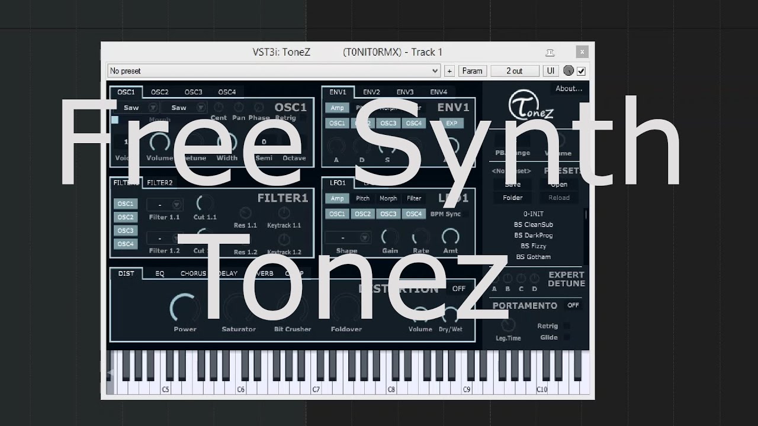The image size is (758, 426).
Task: Click the OSC1 Pan knob
Action: 239,107
